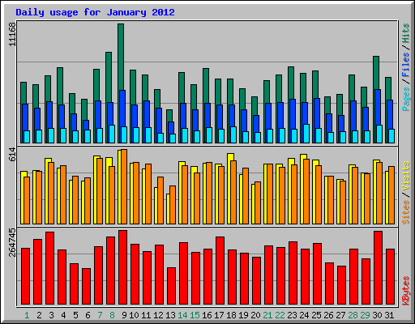Click the Pages legend label

(x=405, y=99)
